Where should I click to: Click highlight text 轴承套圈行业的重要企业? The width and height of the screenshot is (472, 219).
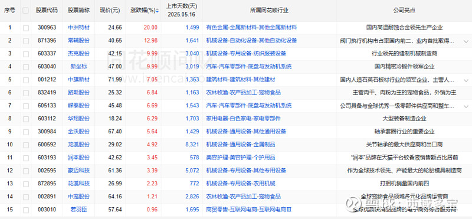[404, 131]
